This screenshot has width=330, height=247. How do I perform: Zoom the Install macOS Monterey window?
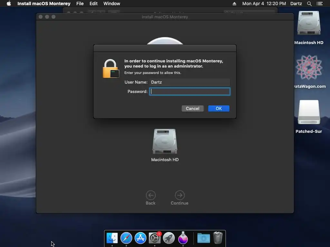pos(53,17)
